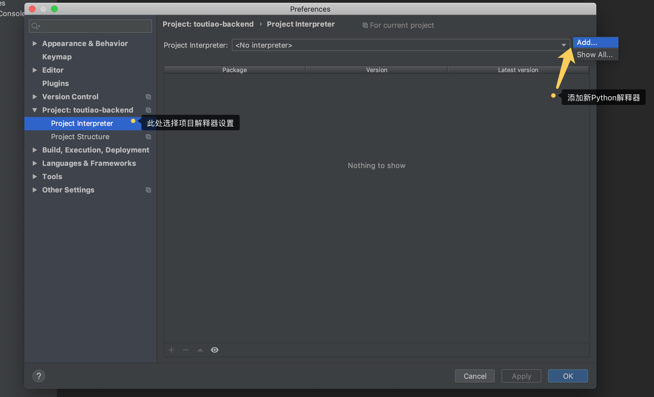This screenshot has width=654, height=397.
Task: Click project-level icon beside Version Control
Action: tap(148, 97)
